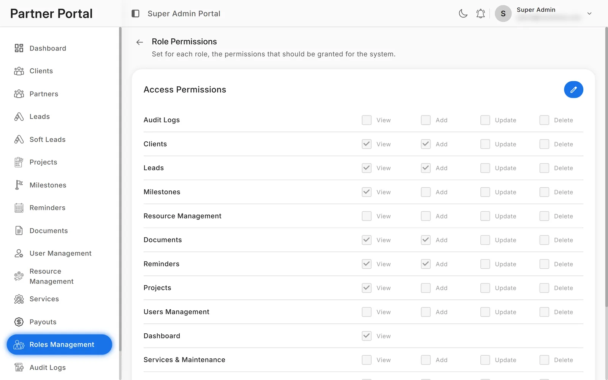Check Update checkbox for Reminders

pos(485,264)
